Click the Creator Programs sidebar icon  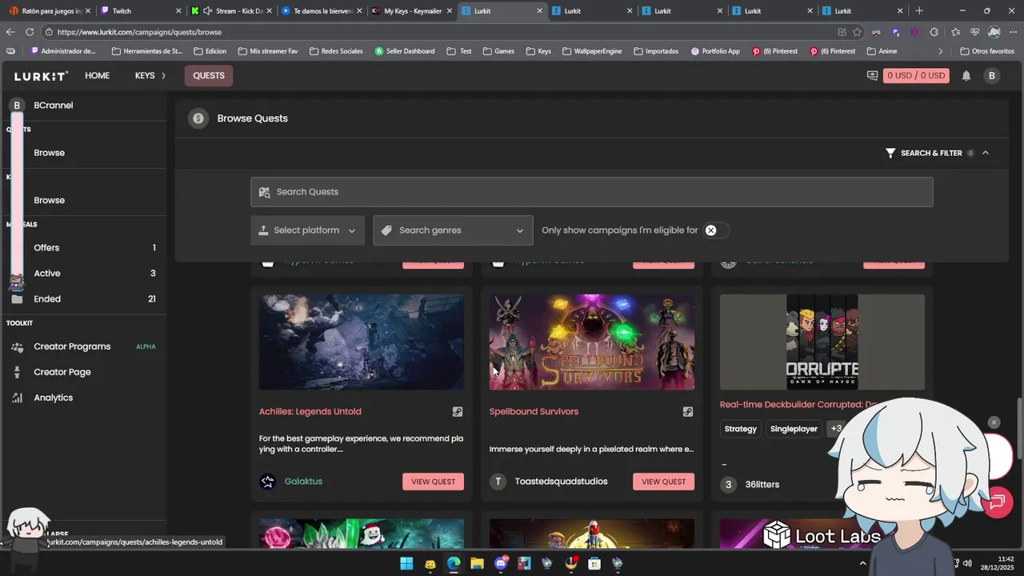pos(17,346)
